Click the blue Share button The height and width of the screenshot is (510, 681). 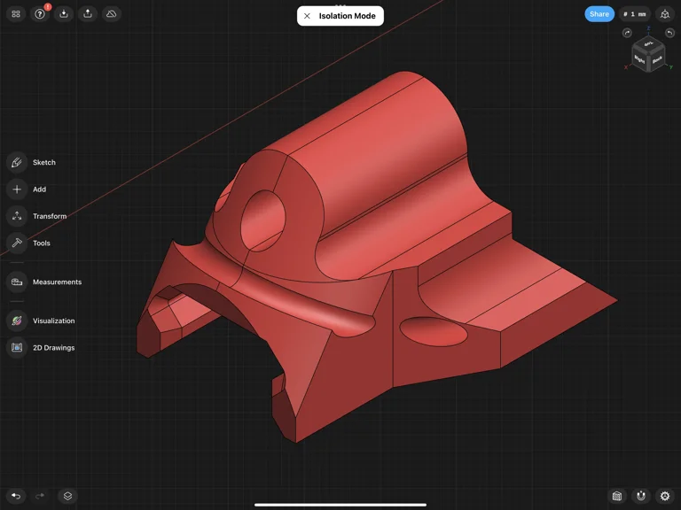click(599, 14)
